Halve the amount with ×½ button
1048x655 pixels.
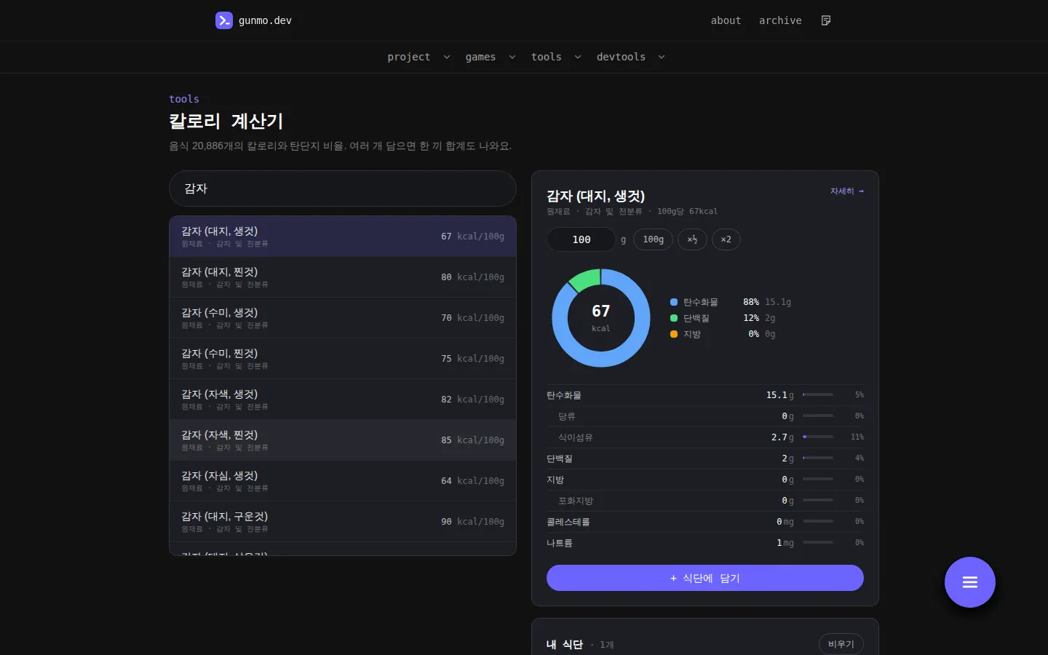click(x=692, y=239)
